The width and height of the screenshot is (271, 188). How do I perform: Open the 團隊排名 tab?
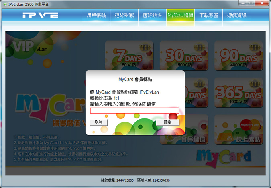coord(152,15)
